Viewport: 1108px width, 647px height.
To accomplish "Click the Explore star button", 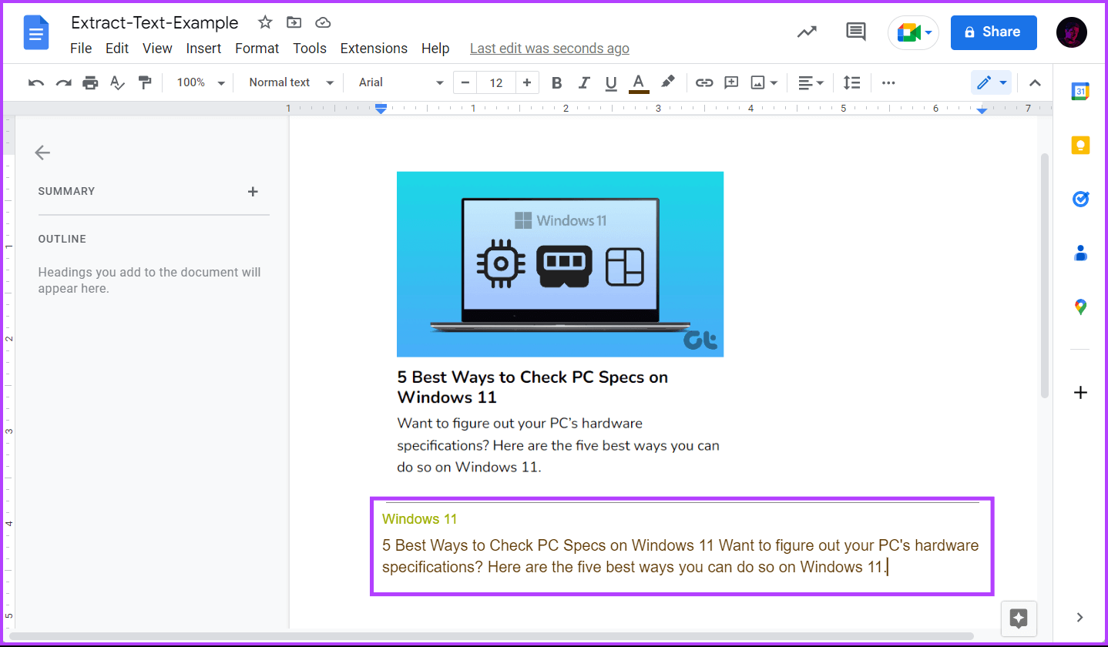I will pyautogui.click(x=1019, y=618).
